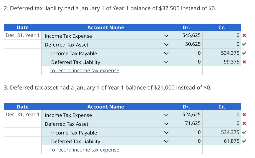Expand Deferred Tax Liability dropdown in table 2

tap(165, 62)
